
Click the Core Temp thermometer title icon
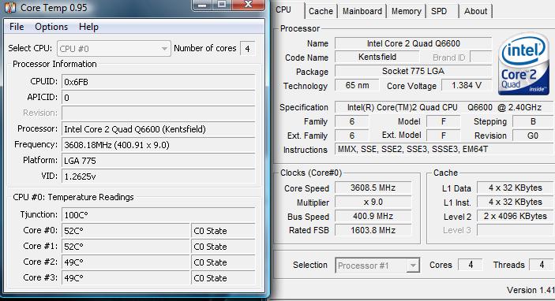[9, 8]
